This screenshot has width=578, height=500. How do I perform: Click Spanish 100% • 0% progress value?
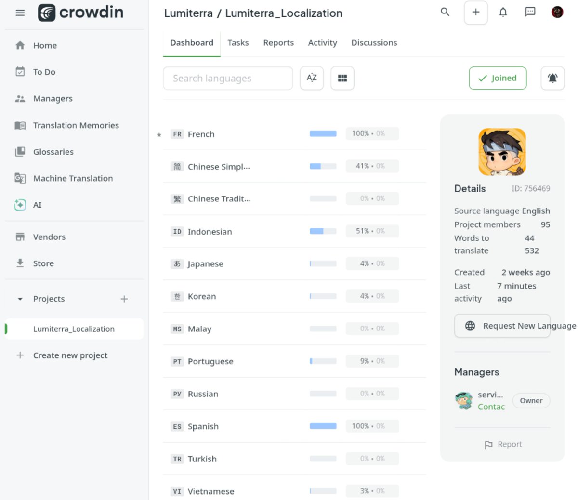(372, 426)
